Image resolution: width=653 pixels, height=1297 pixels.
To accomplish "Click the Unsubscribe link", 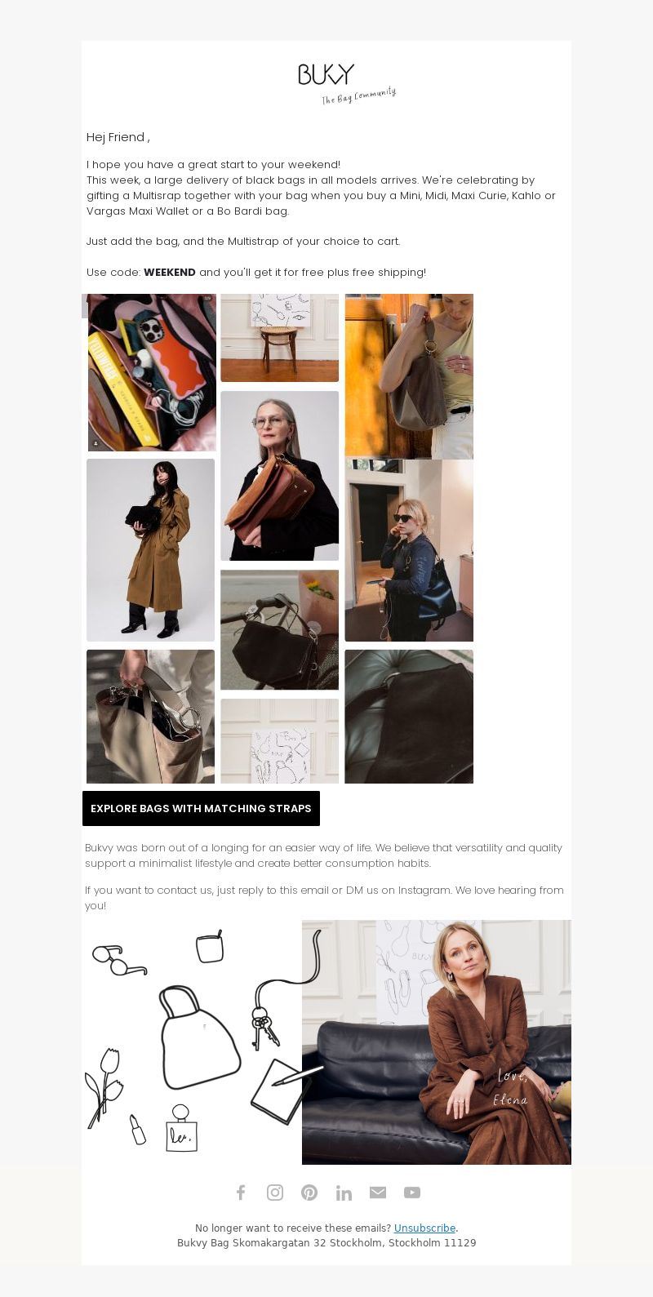I will [424, 1228].
